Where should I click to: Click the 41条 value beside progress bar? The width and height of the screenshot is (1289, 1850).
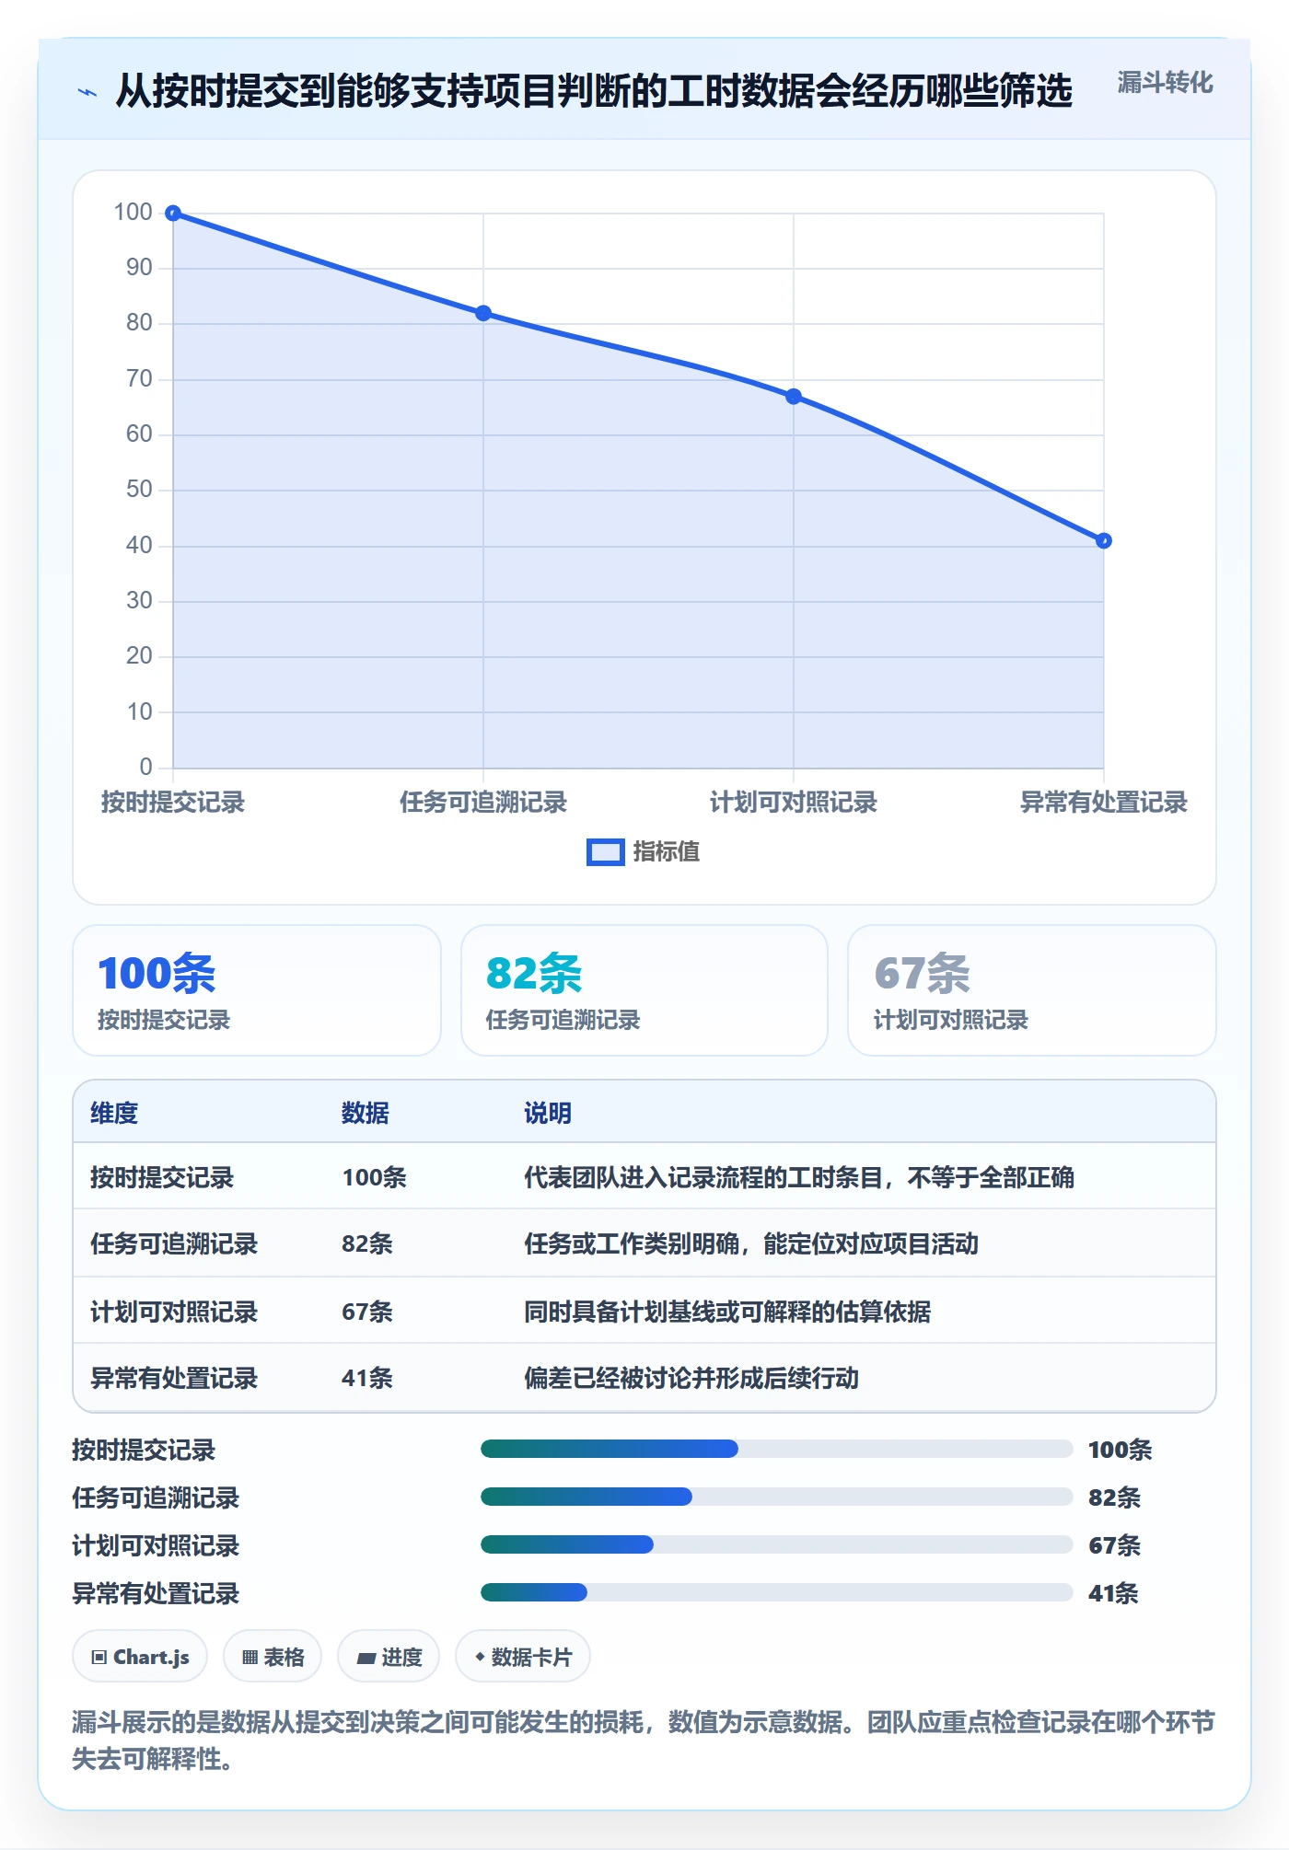coord(1113,1594)
